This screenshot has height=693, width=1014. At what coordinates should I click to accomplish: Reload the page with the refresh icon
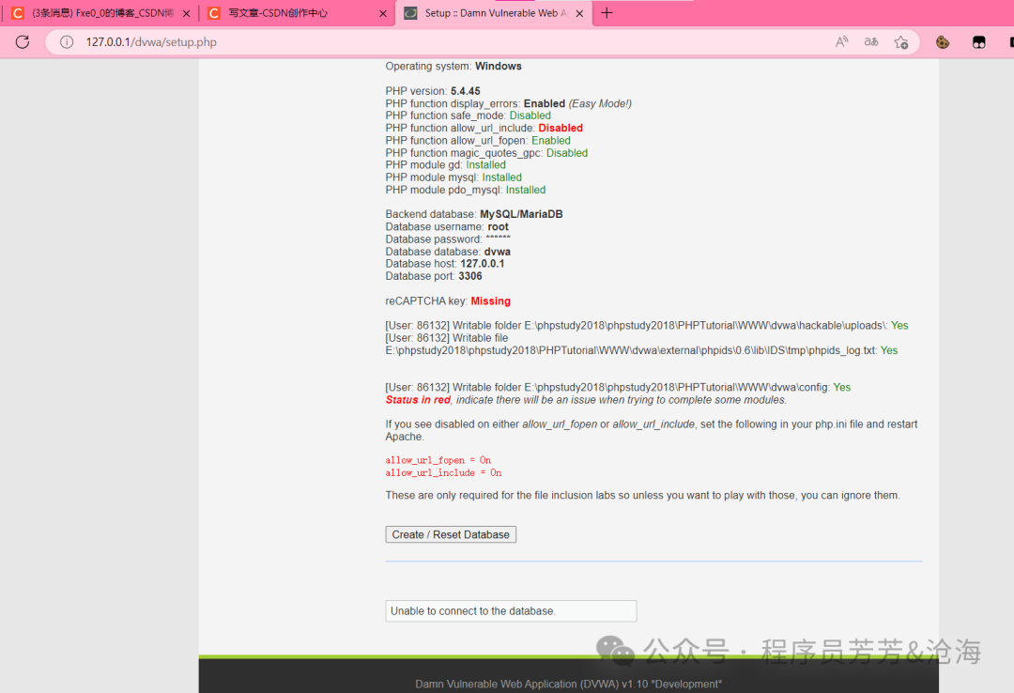point(23,42)
